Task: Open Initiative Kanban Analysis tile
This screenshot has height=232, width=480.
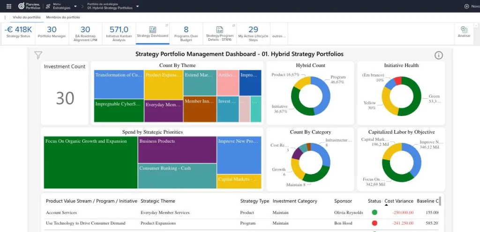Action: (119, 33)
